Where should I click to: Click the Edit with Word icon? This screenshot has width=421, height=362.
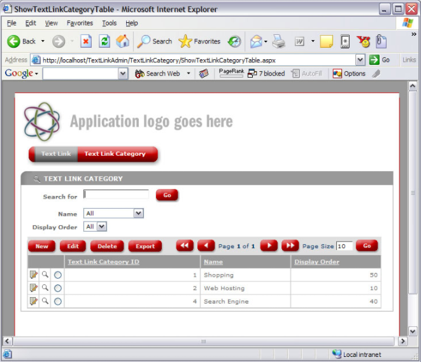pos(299,41)
